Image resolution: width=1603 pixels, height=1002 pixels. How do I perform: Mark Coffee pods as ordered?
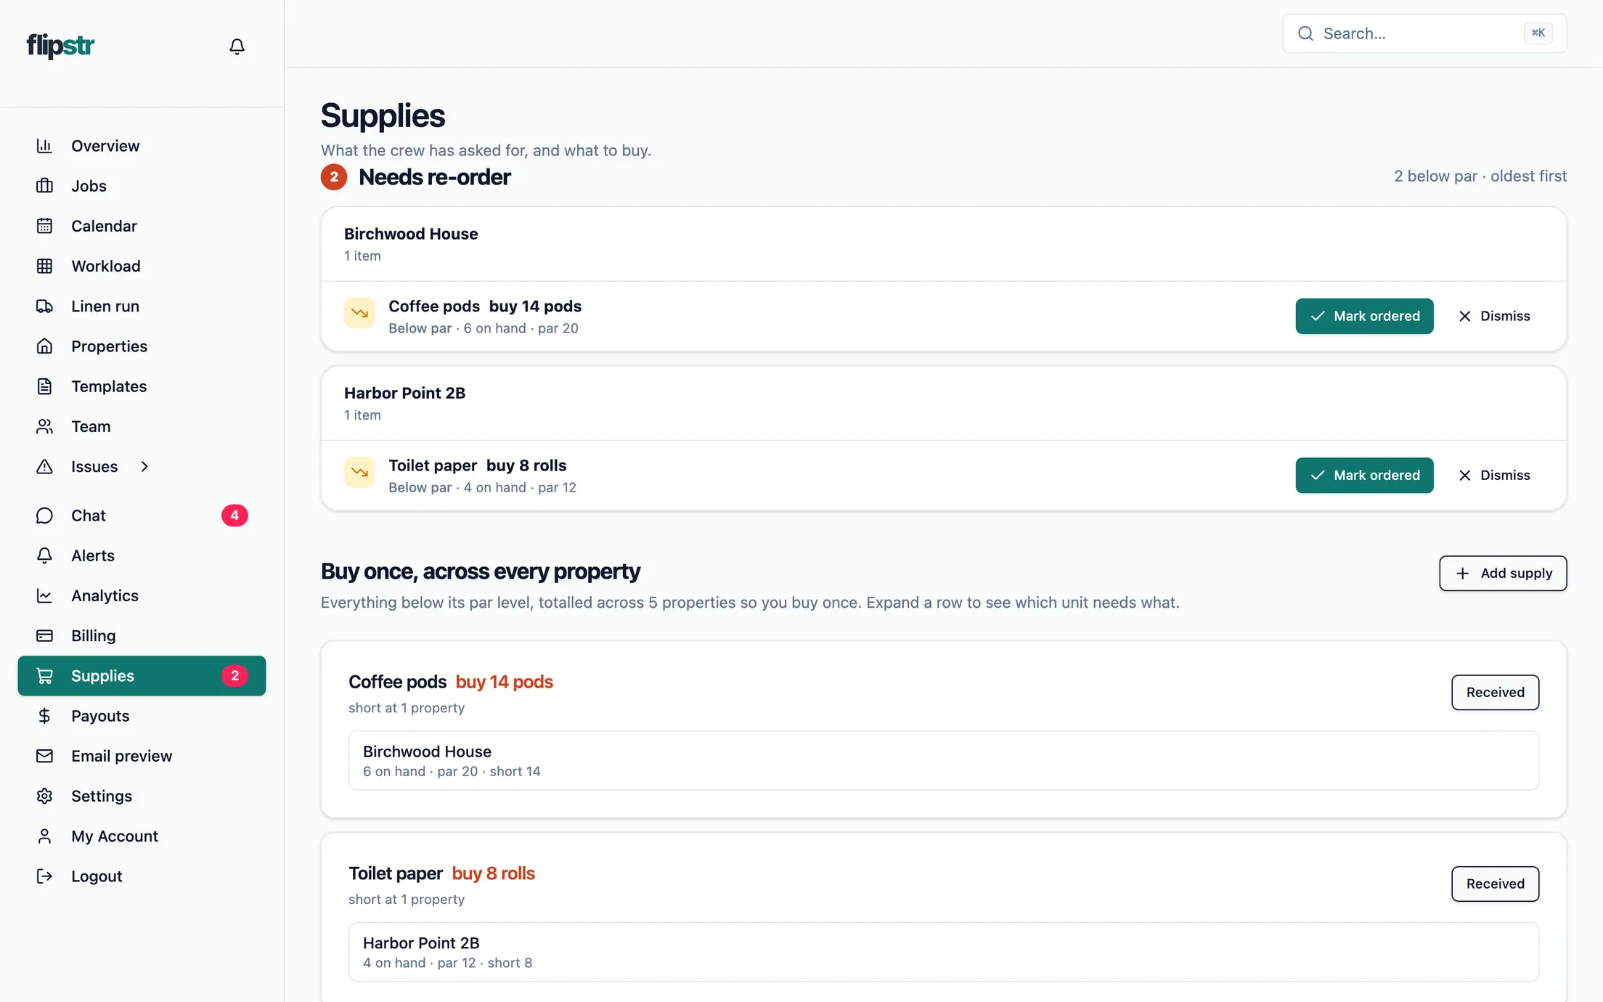[x=1364, y=316]
